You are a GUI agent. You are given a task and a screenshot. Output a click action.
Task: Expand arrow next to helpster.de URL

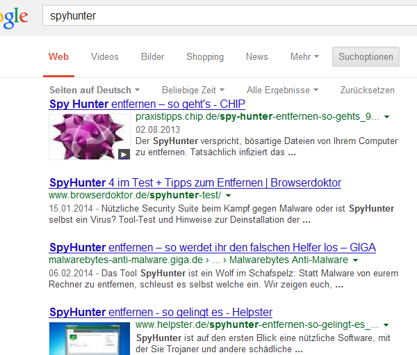386,325
